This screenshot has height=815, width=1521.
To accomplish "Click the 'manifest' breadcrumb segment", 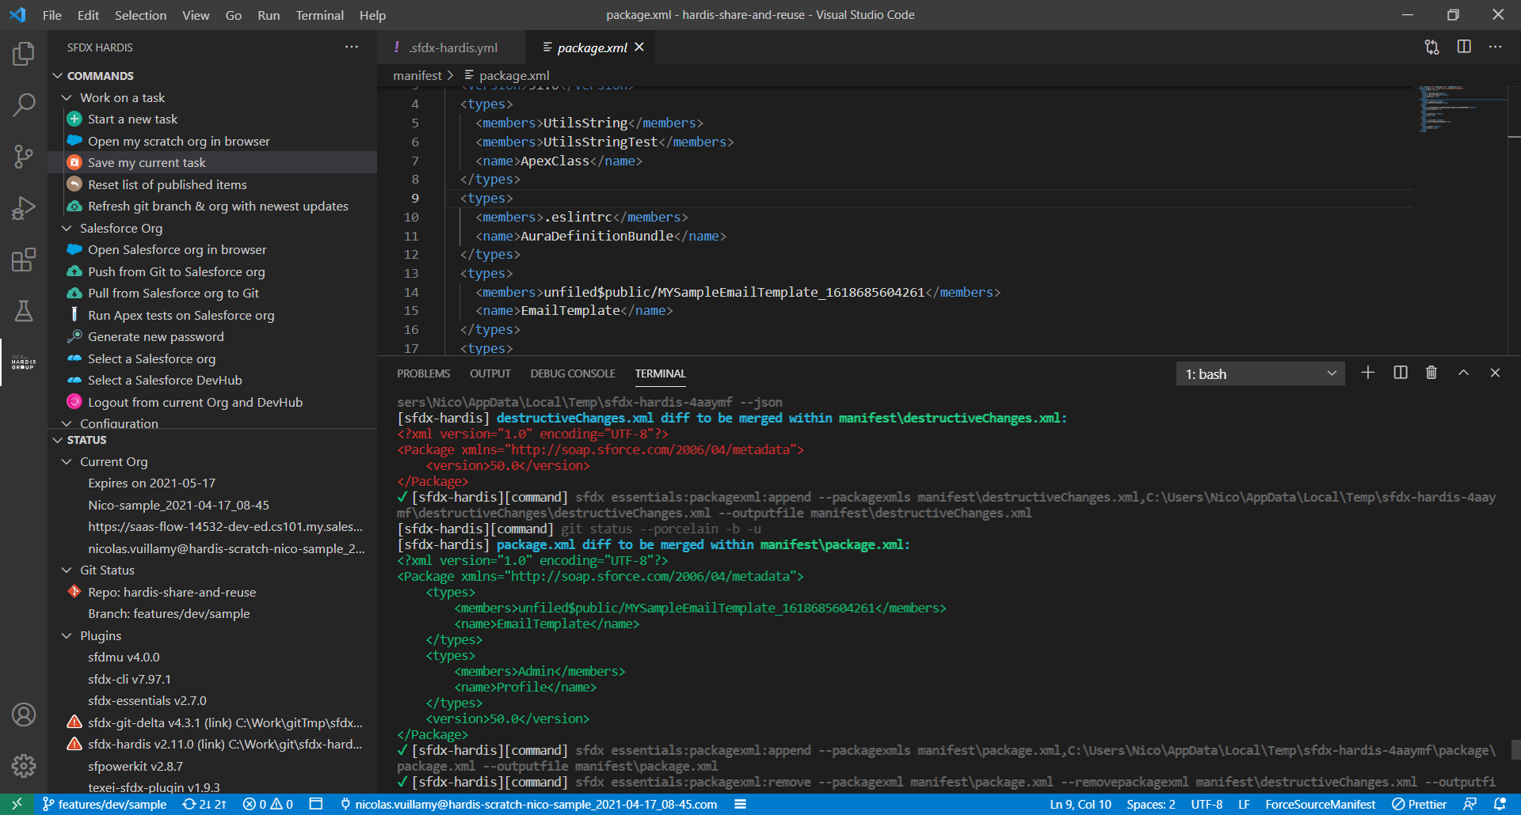I will click(417, 75).
